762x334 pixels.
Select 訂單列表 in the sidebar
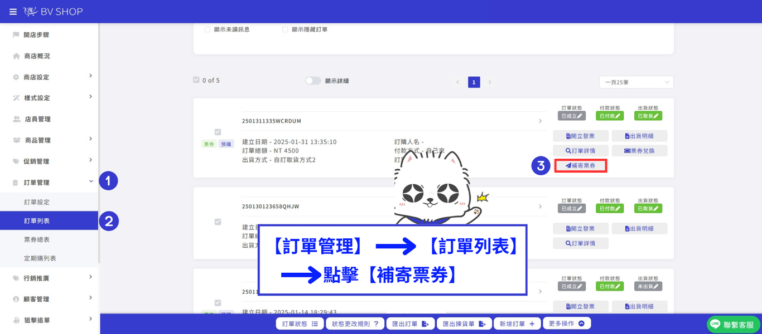[x=49, y=221]
